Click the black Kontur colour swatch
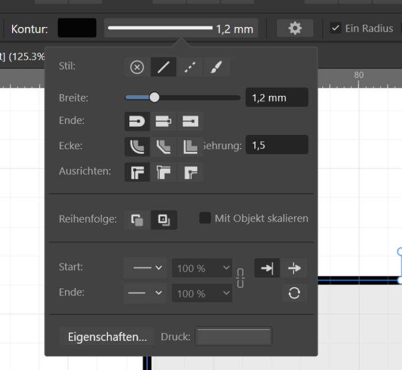 77,28
